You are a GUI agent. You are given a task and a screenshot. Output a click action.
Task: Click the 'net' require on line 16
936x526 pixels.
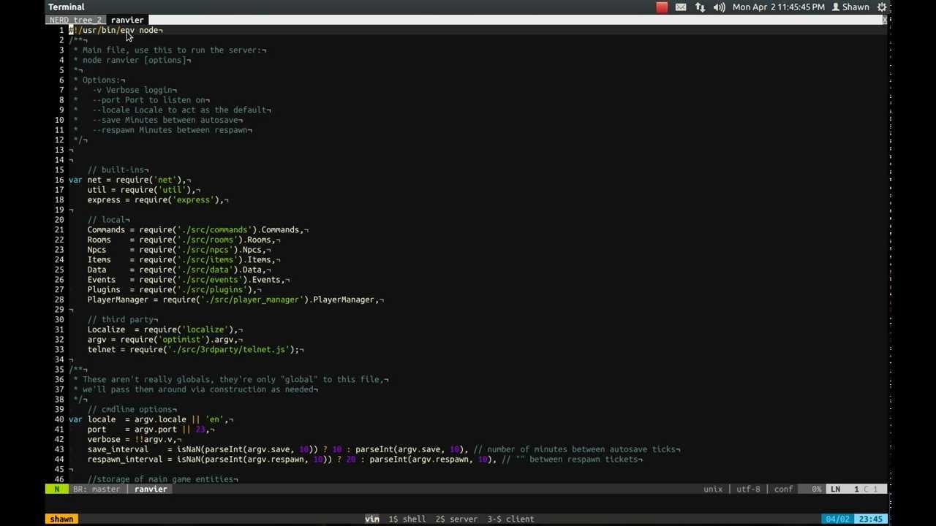click(x=129, y=180)
